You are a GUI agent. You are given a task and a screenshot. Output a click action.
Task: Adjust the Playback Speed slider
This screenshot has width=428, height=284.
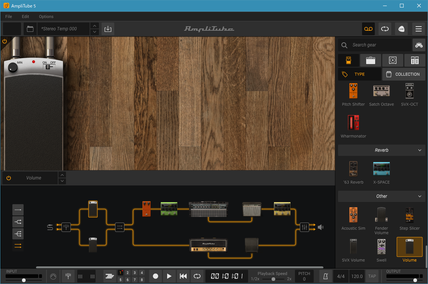click(x=273, y=279)
